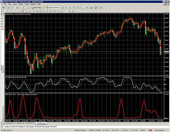Image resolution: width=170 pixels, height=132 pixels.
Task: Open the Periods clock icon
Action: tap(96, 8)
